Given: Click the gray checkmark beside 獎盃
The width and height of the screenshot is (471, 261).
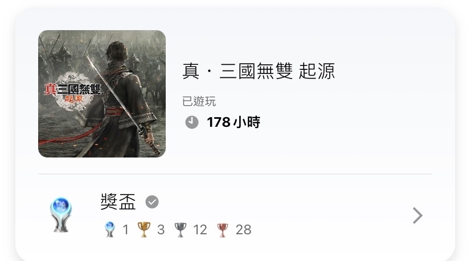Looking at the screenshot, I should (x=152, y=202).
